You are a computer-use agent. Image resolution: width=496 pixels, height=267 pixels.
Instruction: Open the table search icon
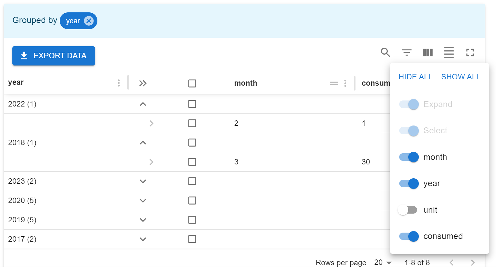[385, 52]
